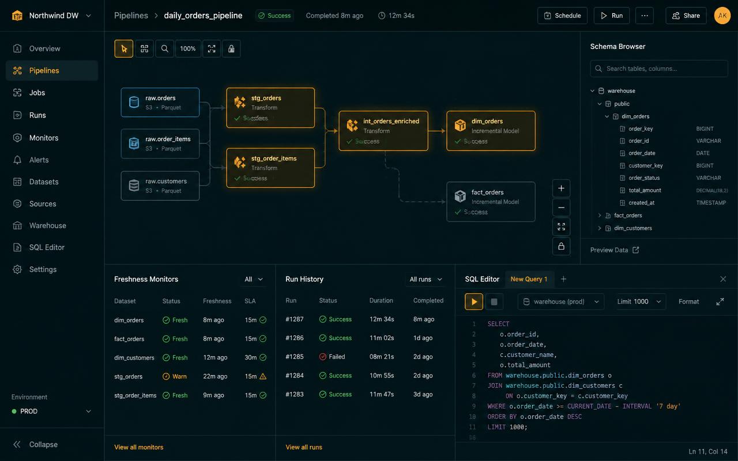The image size is (738, 461).
Task: Expand the SQL Editor panel to fullscreen
Action: (720, 301)
